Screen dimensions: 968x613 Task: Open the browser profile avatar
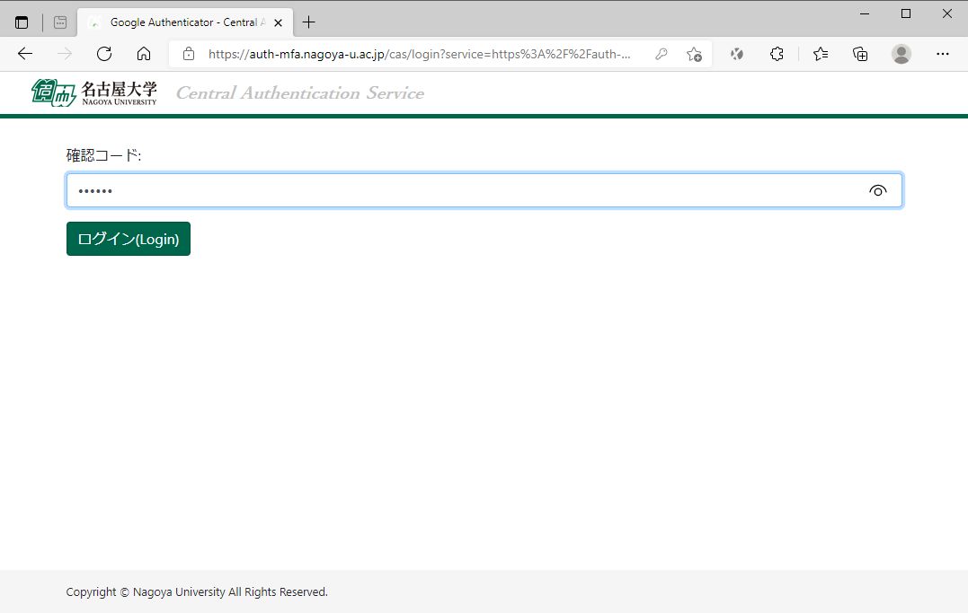pyautogui.click(x=901, y=54)
